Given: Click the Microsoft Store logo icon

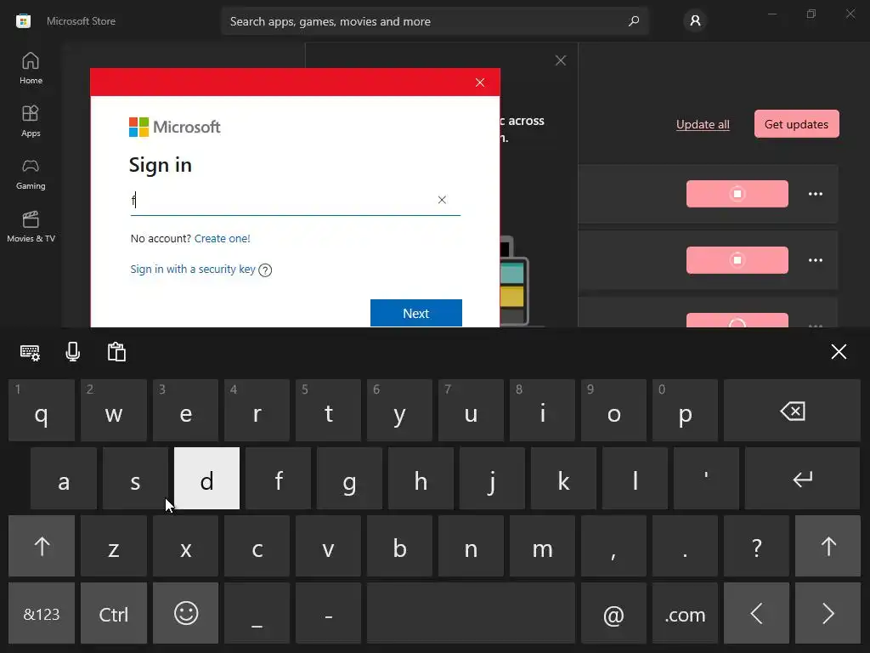Looking at the screenshot, I should point(23,21).
